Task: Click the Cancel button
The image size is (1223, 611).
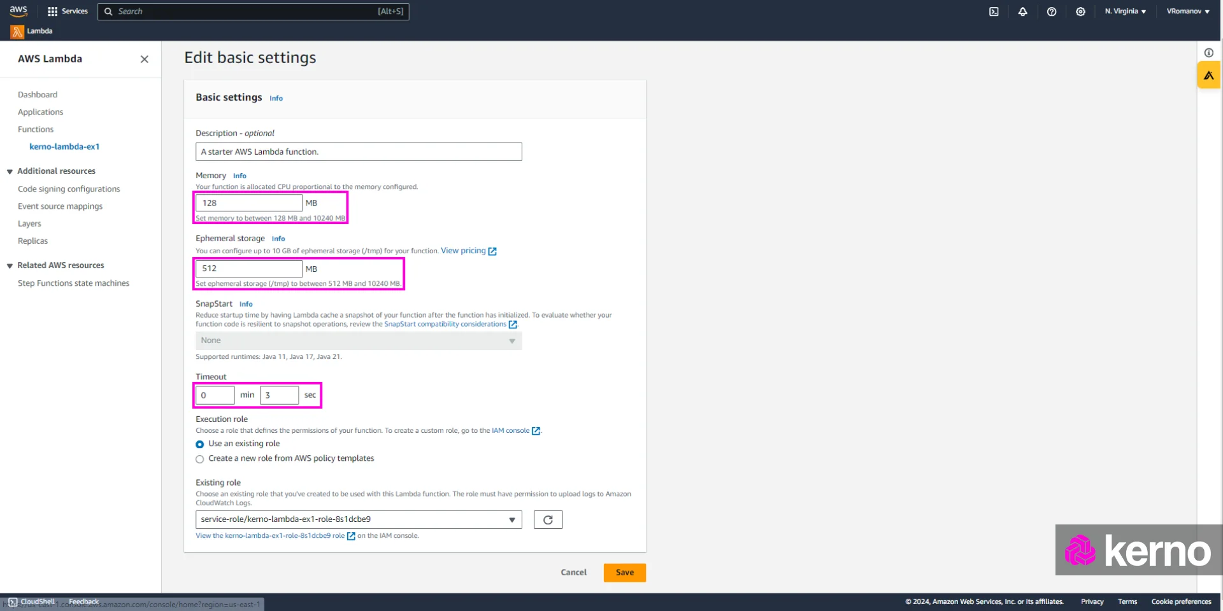Action: (x=573, y=573)
